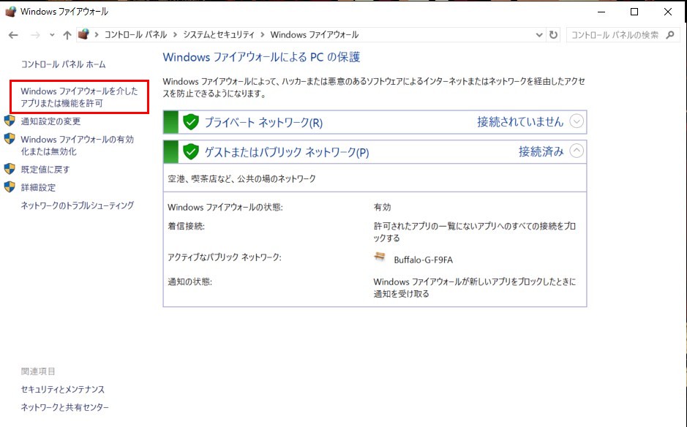Open 通知設定の変更 link
Image resolution: width=687 pixels, height=427 pixels.
[x=50, y=121]
